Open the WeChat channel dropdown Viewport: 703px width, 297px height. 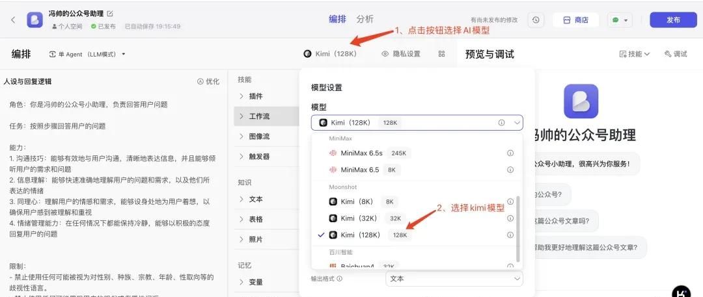[620, 19]
